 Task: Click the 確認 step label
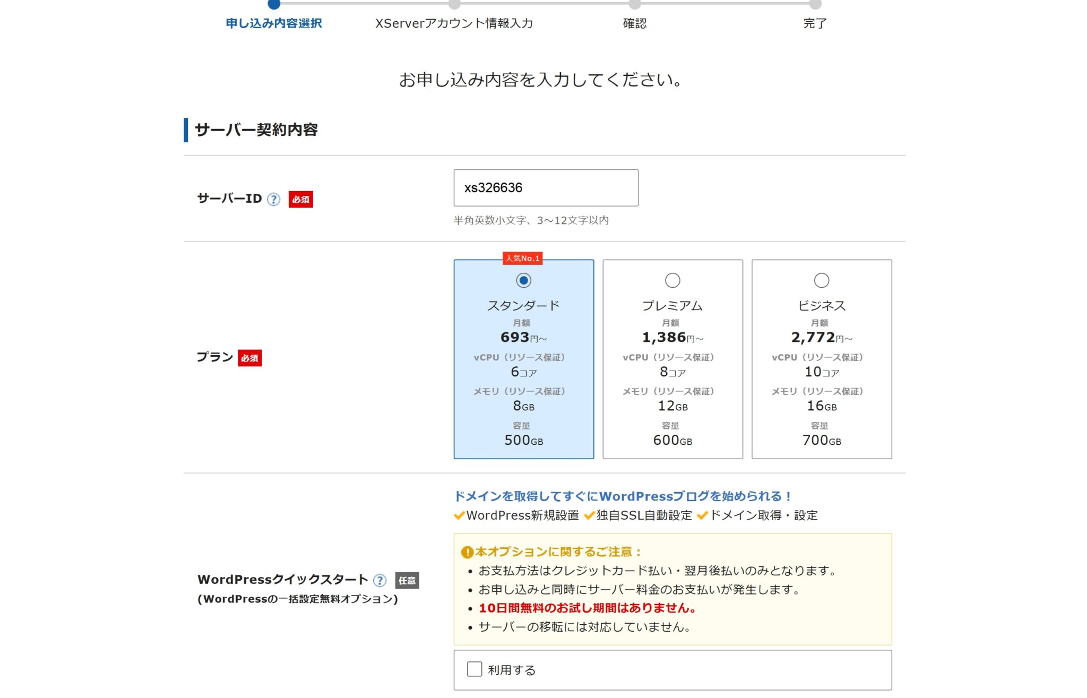click(x=635, y=23)
